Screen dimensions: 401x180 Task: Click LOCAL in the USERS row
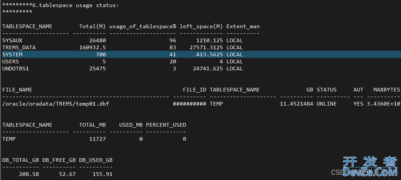(235, 61)
